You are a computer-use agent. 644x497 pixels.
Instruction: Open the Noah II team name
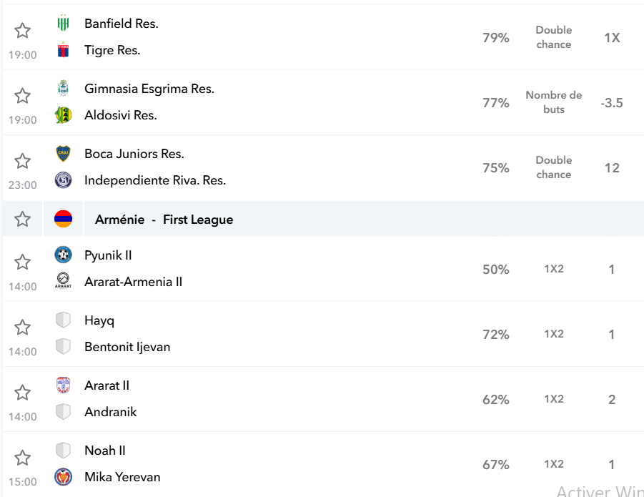coord(105,451)
